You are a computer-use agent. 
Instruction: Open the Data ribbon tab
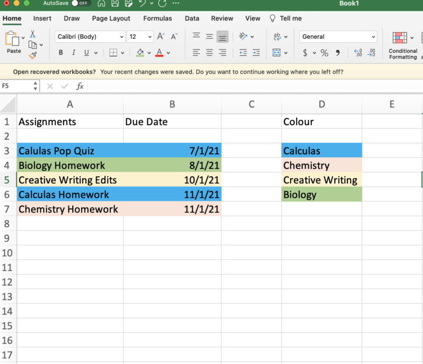click(192, 18)
